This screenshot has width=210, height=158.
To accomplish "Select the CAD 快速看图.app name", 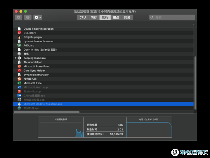I will point(34,96).
